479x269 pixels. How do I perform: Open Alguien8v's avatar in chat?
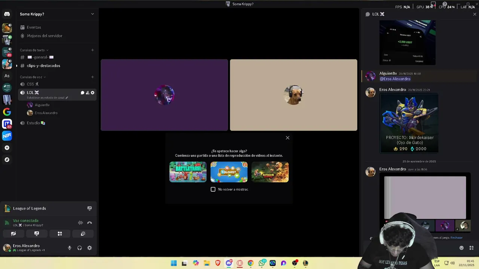370,76
